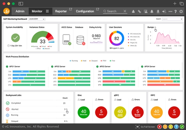This screenshot has width=186, height=130.
Task: Open the notifications bell icon
Action: (152, 11)
